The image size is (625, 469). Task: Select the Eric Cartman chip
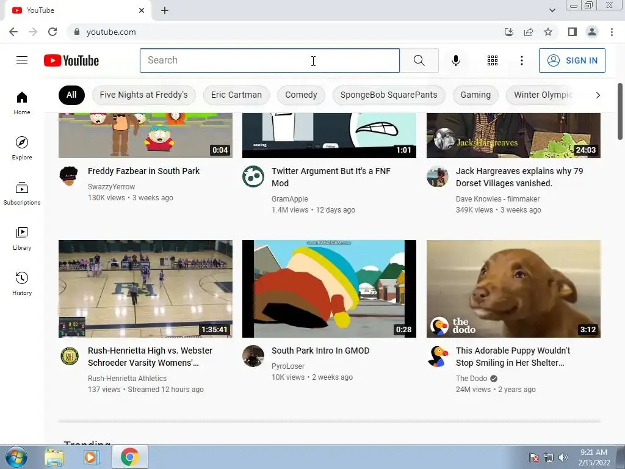[x=236, y=95]
